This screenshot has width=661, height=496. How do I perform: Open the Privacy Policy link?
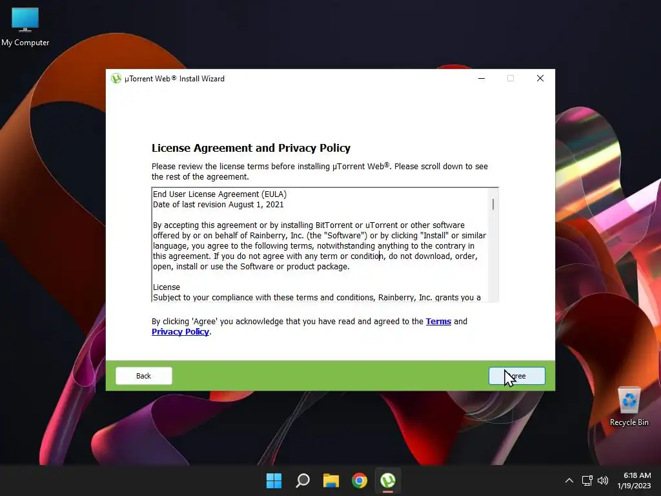click(x=181, y=332)
